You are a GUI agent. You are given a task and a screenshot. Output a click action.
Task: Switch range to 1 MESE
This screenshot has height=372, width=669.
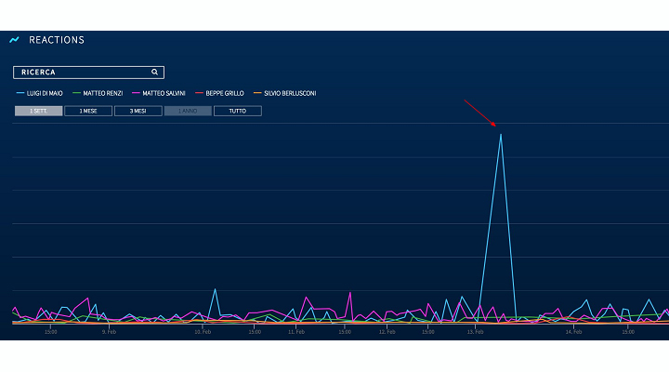tap(88, 111)
